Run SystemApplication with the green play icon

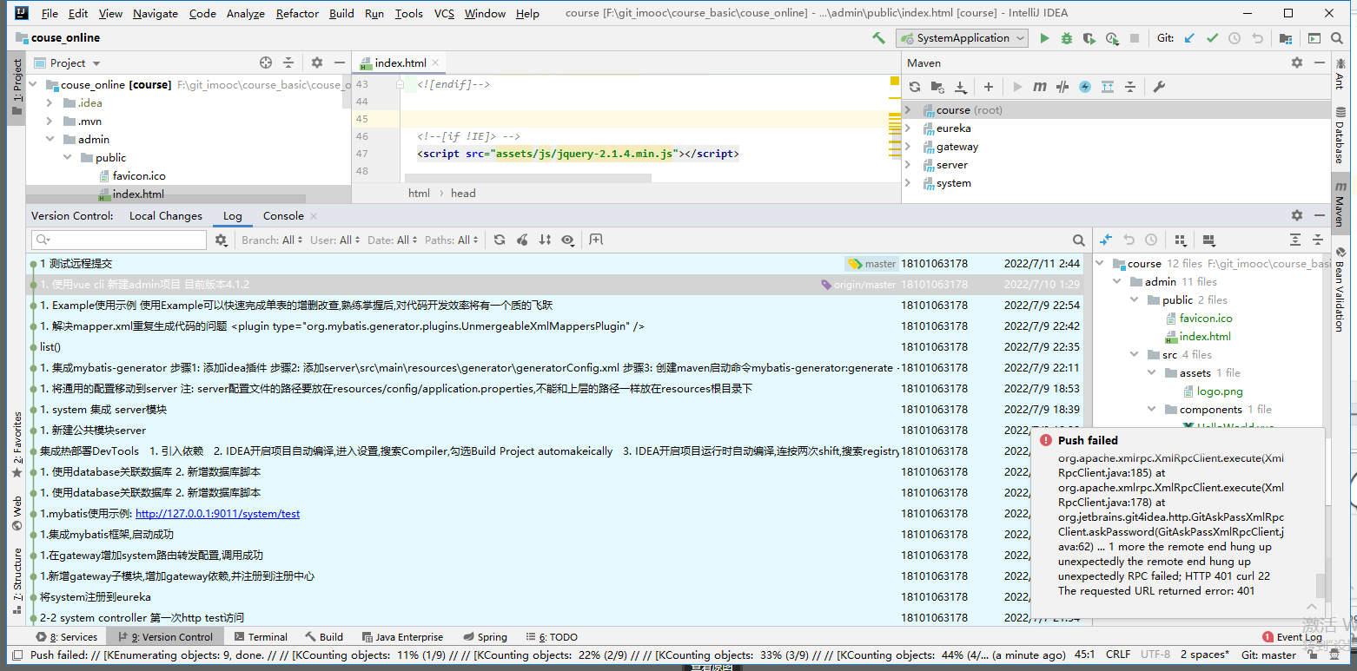pyautogui.click(x=1044, y=38)
